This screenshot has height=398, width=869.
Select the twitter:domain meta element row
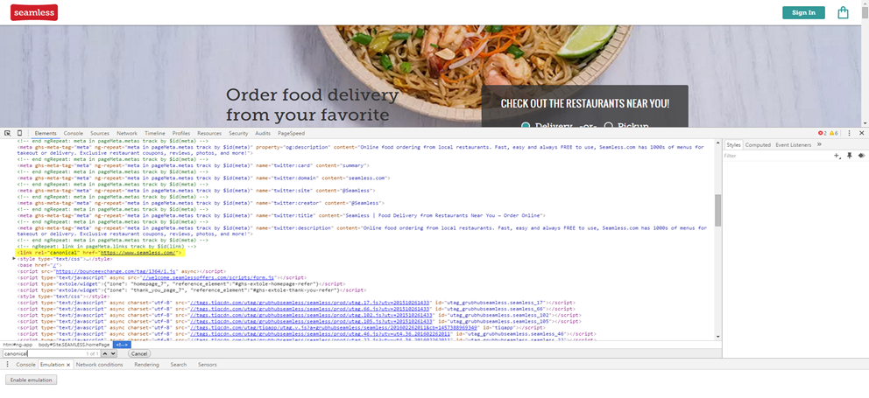pos(203,178)
